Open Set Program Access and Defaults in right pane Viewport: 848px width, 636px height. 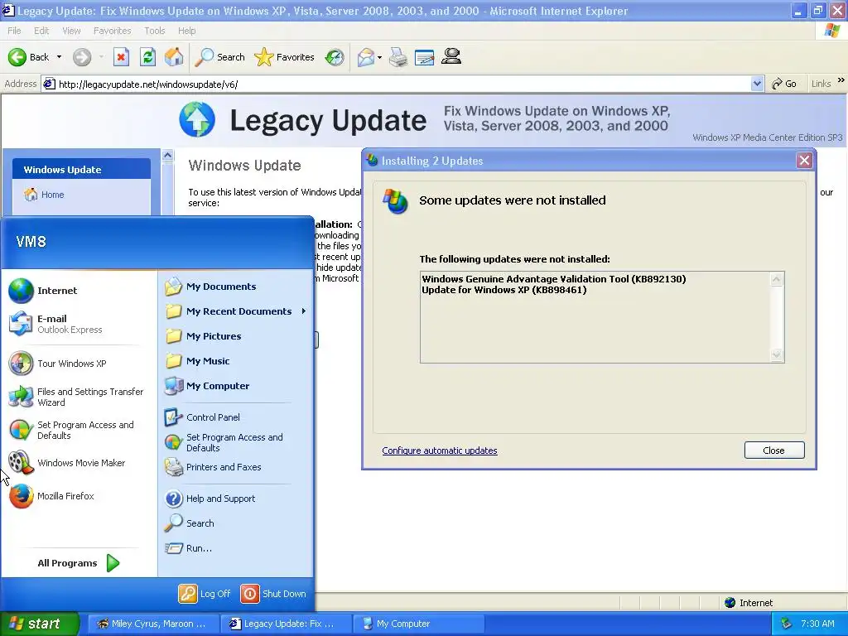tap(236, 442)
